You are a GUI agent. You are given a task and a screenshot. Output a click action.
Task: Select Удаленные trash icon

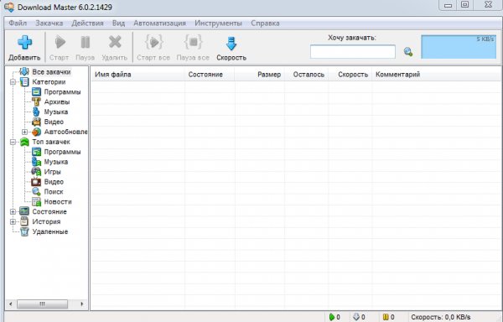[x=24, y=231]
